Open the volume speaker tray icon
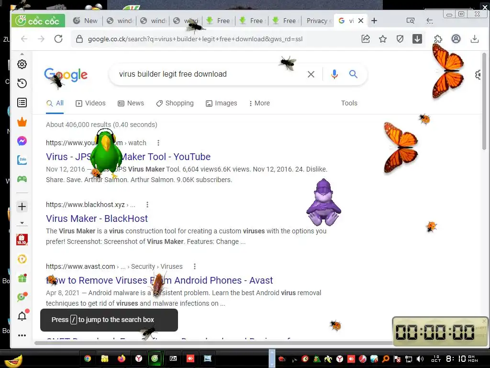The height and width of the screenshot is (368, 490). tap(420, 359)
